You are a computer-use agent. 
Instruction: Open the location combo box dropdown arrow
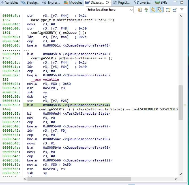coord(131,10)
